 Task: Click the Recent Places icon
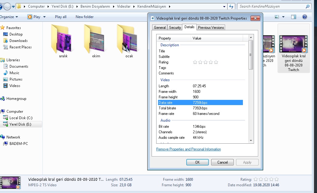tap(6, 47)
